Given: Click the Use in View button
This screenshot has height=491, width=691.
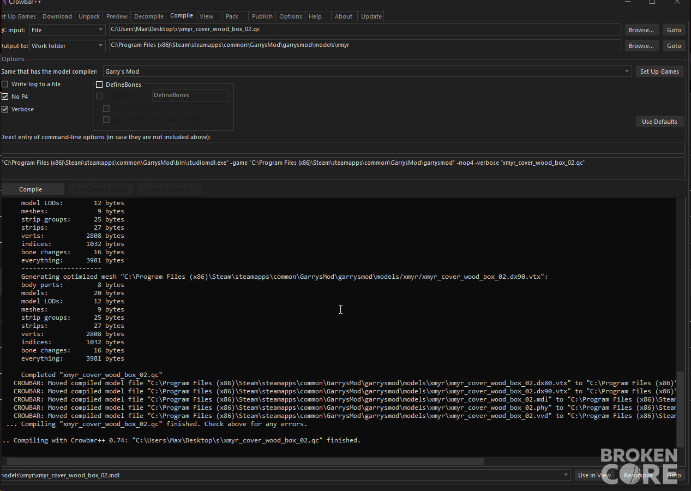Looking at the screenshot, I should [594, 475].
